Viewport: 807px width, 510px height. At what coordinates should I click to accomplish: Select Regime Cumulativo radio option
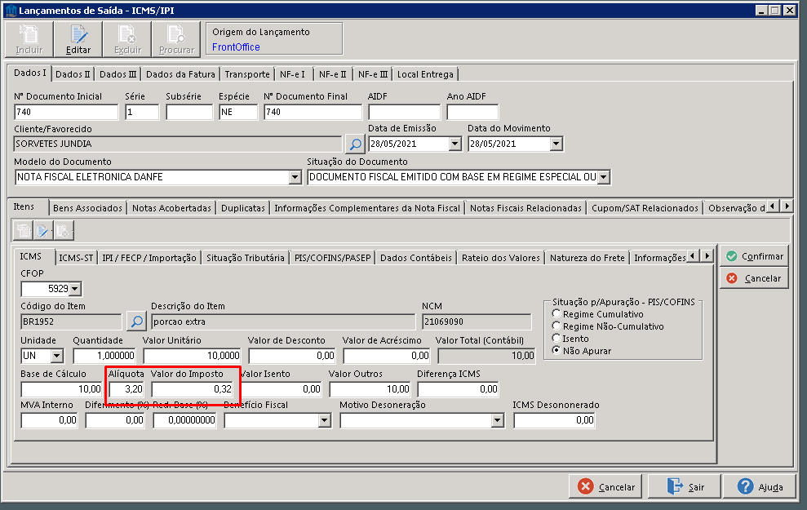tap(556, 313)
